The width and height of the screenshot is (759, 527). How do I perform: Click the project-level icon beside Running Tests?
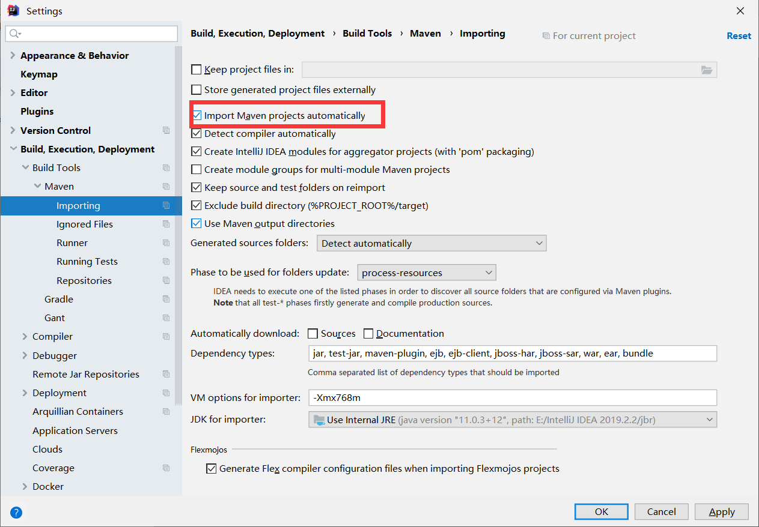click(166, 262)
